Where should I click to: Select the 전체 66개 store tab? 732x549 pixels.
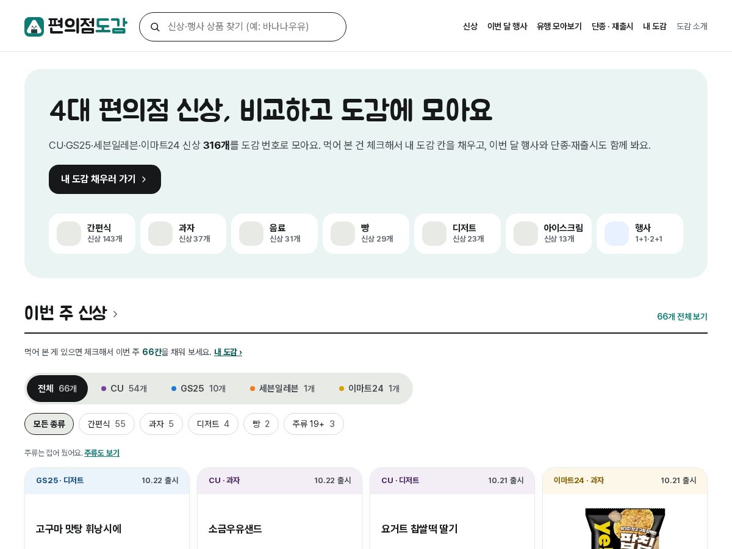coord(57,389)
